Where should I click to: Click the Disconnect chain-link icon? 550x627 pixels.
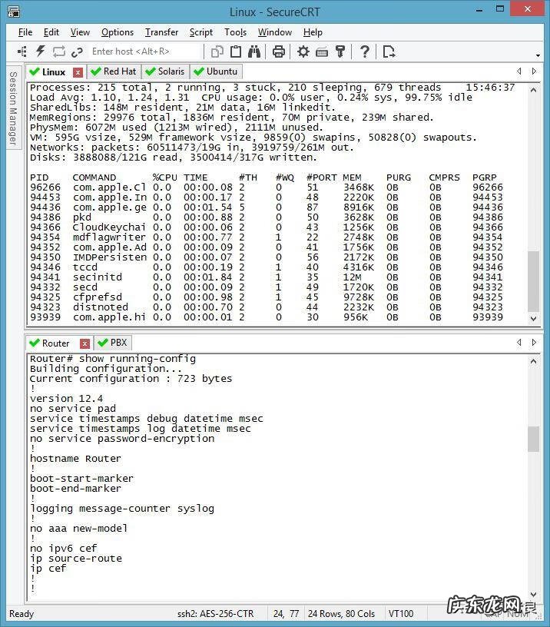(x=77, y=51)
